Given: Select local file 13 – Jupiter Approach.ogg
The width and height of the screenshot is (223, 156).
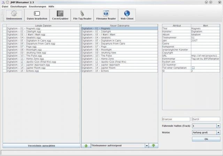Looking at the screenshot, I should point(43,65).
